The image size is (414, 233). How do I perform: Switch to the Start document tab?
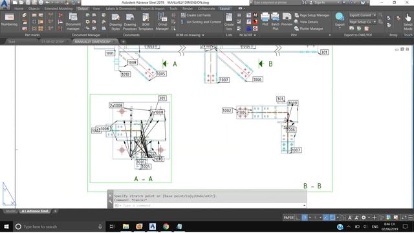coord(12,41)
